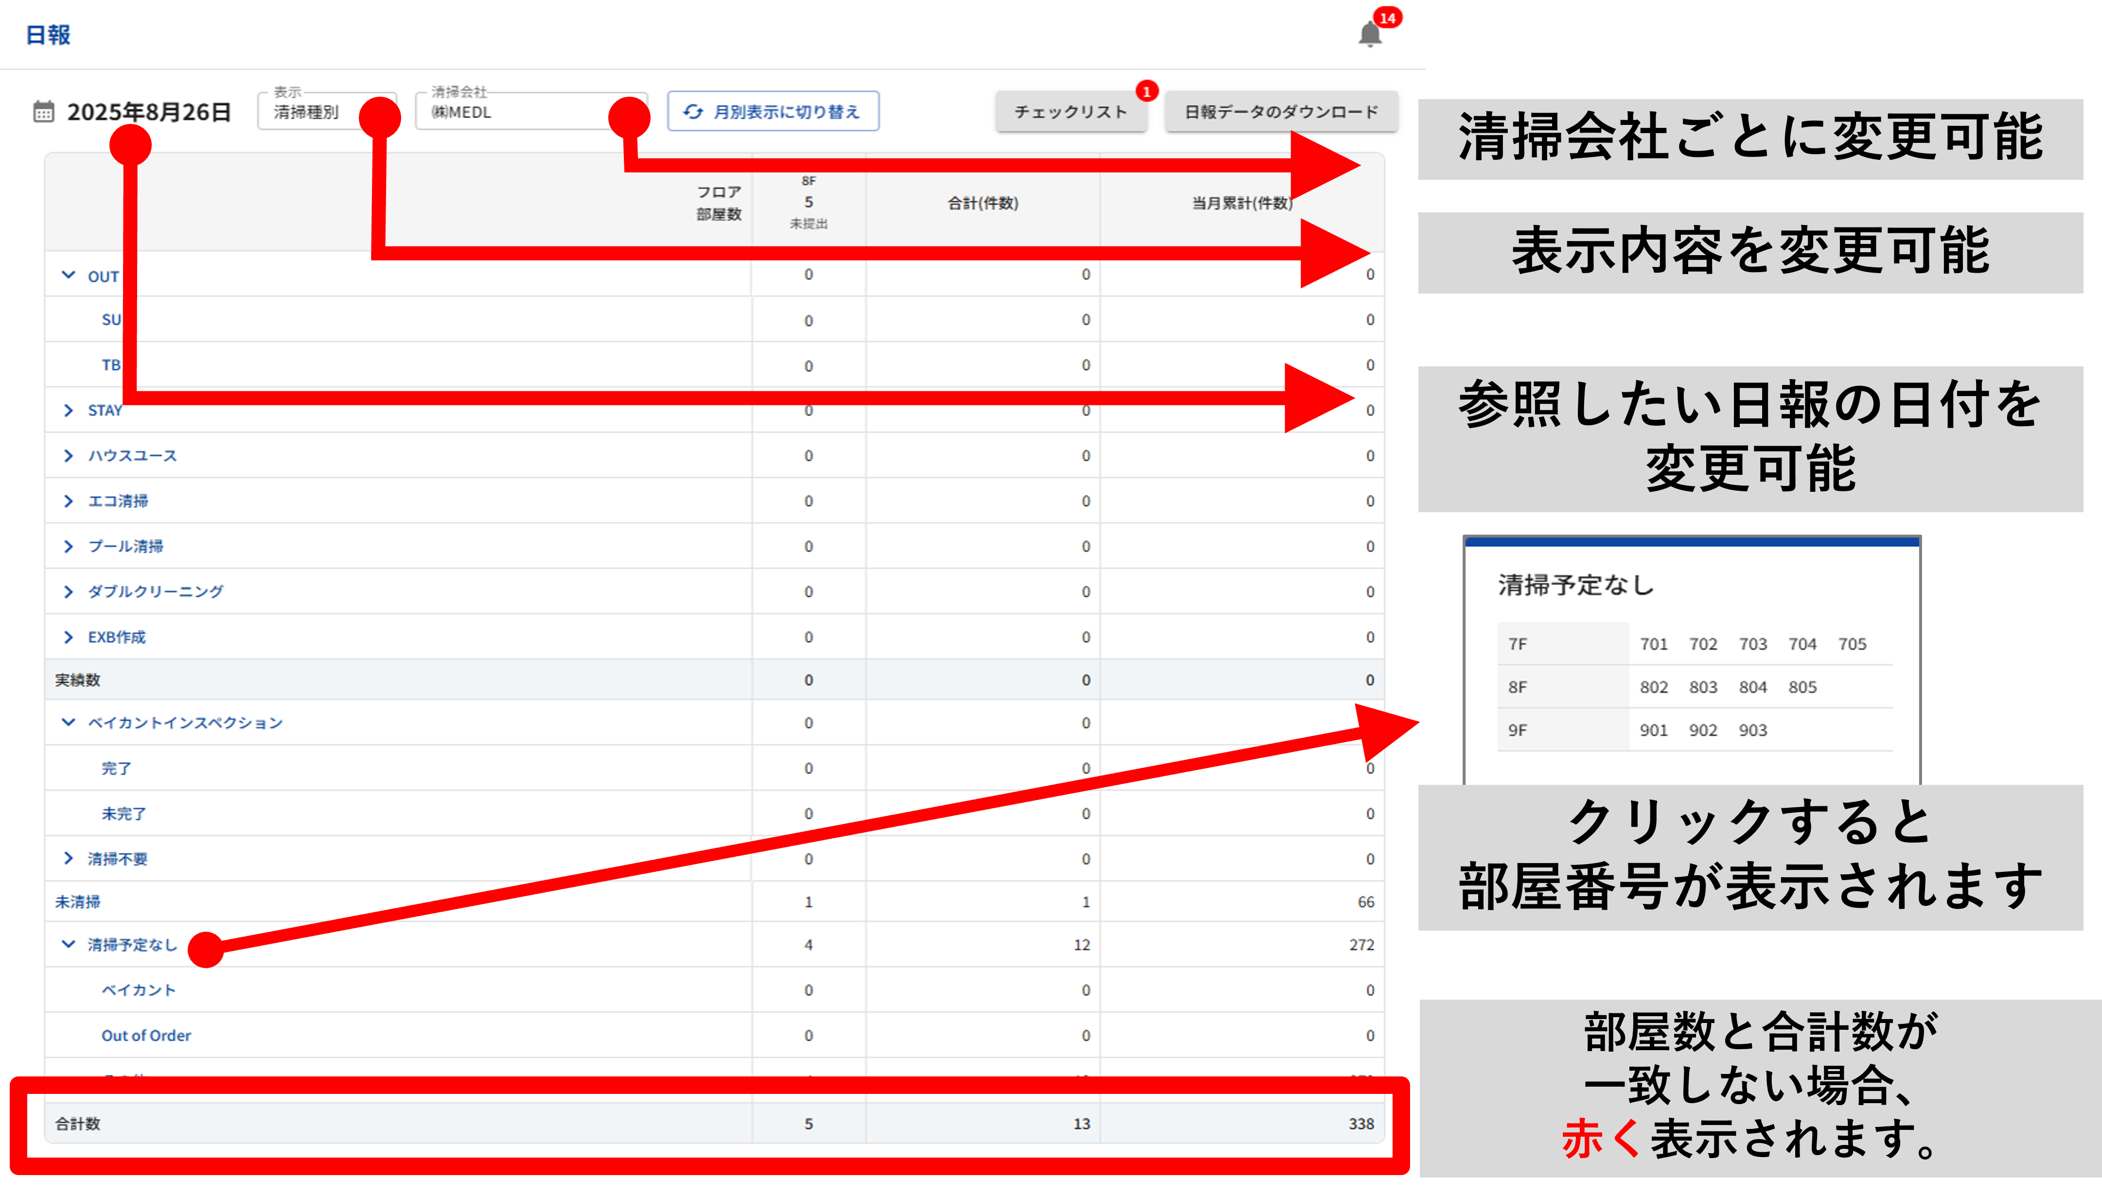Click the notification bell icon
Screen dimensions: 2102x1195
pyautogui.click(x=1370, y=35)
